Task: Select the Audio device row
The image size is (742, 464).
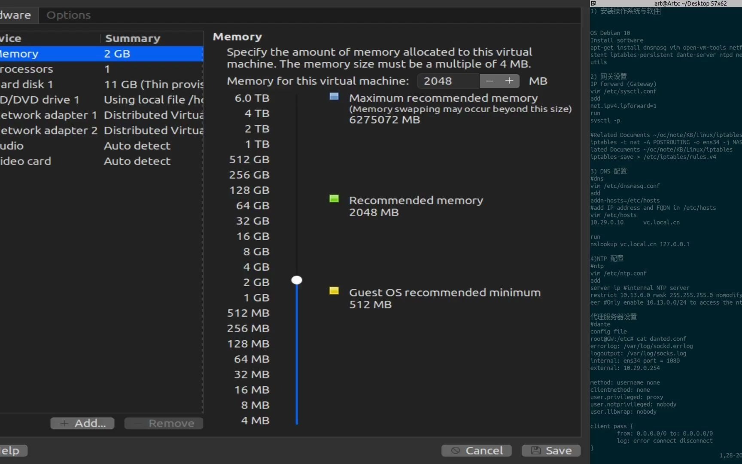Action: point(101,146)
